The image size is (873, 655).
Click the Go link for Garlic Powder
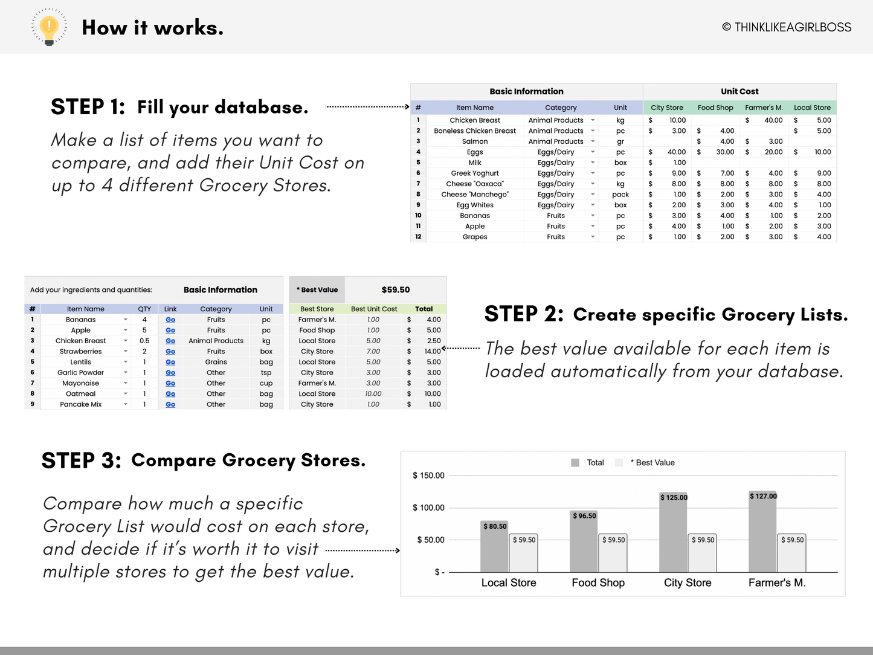[170, 372]
